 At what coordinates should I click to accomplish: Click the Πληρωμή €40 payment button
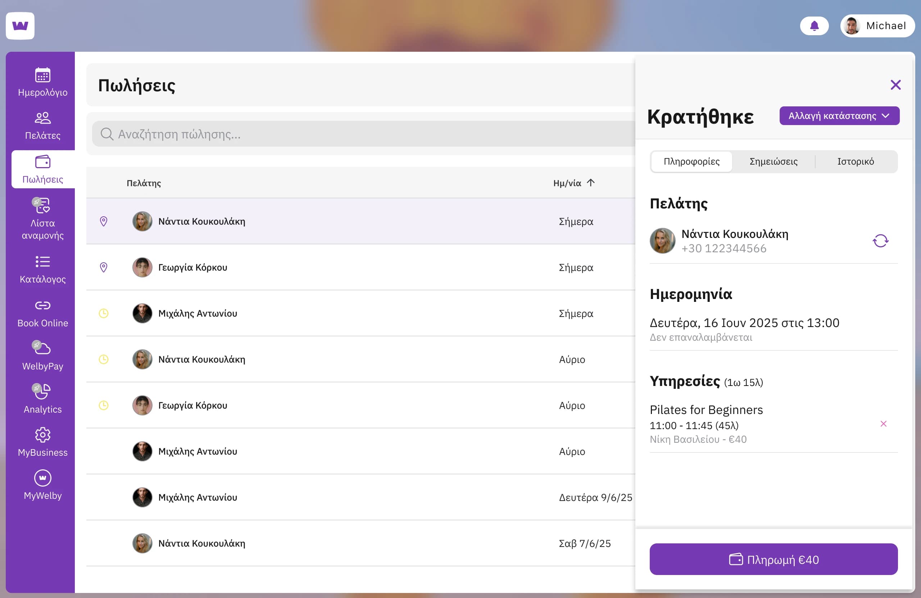pos(773,559)
